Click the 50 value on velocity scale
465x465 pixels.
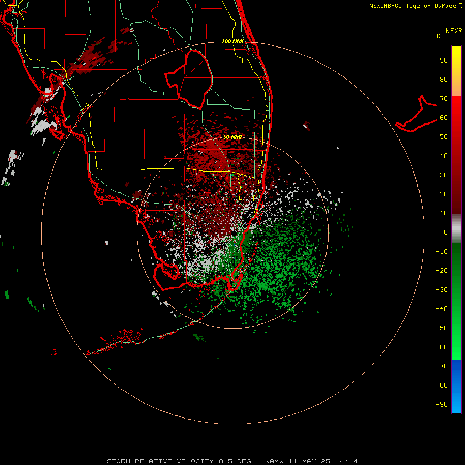[444, 137]
